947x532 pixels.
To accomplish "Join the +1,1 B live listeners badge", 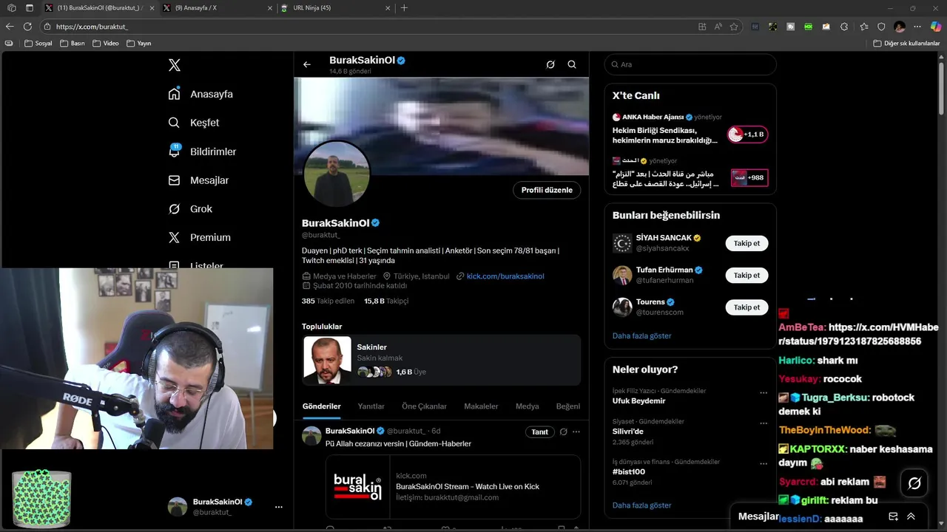I will [748, 134].
